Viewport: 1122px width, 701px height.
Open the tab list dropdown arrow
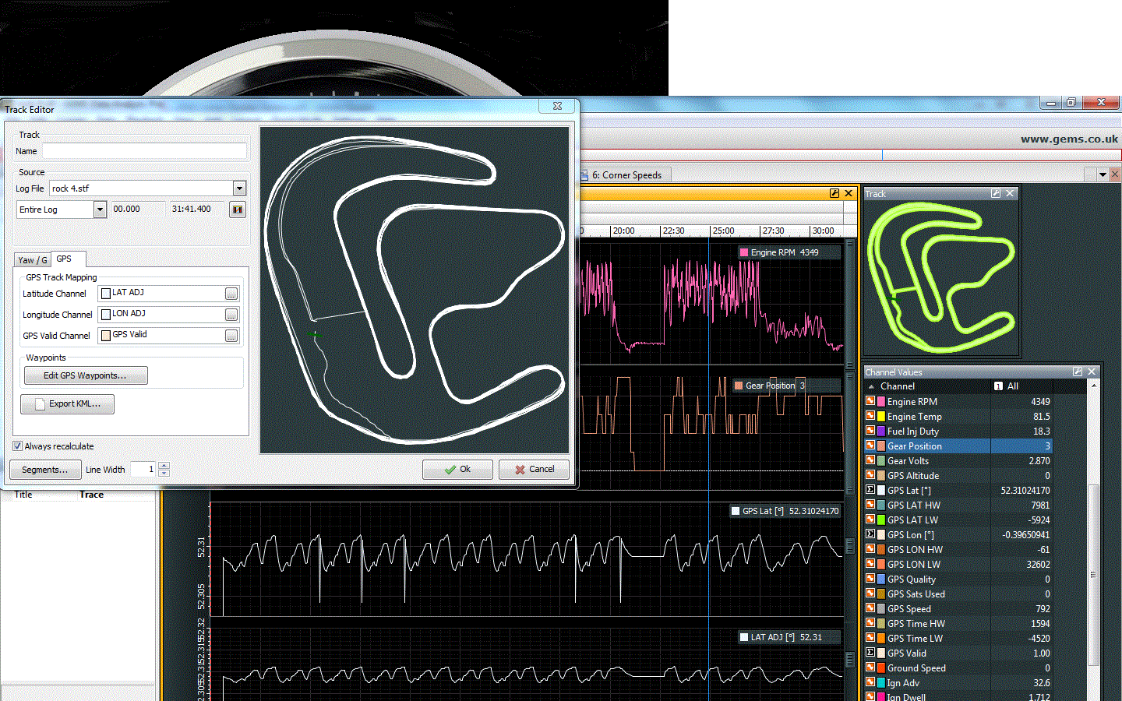[1103, 174]
